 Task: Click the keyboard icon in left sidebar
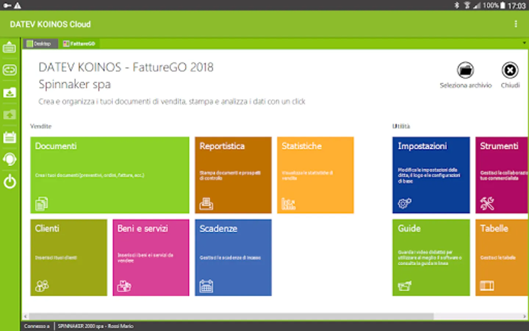(x=10, y=47)
